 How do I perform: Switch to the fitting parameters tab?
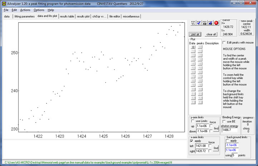[x=24, y=16]
